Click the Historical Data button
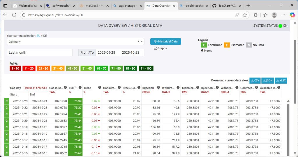This screenshot has width=298, height=157. coord(165,41)
